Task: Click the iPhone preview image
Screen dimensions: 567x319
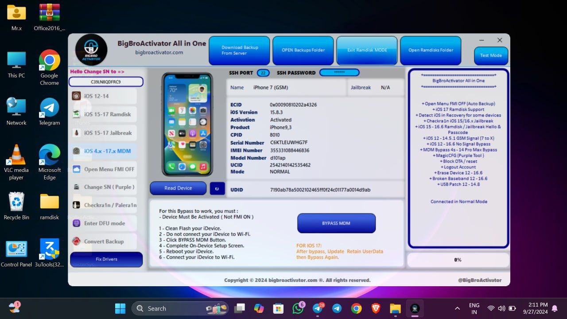Action: point(187,124)
